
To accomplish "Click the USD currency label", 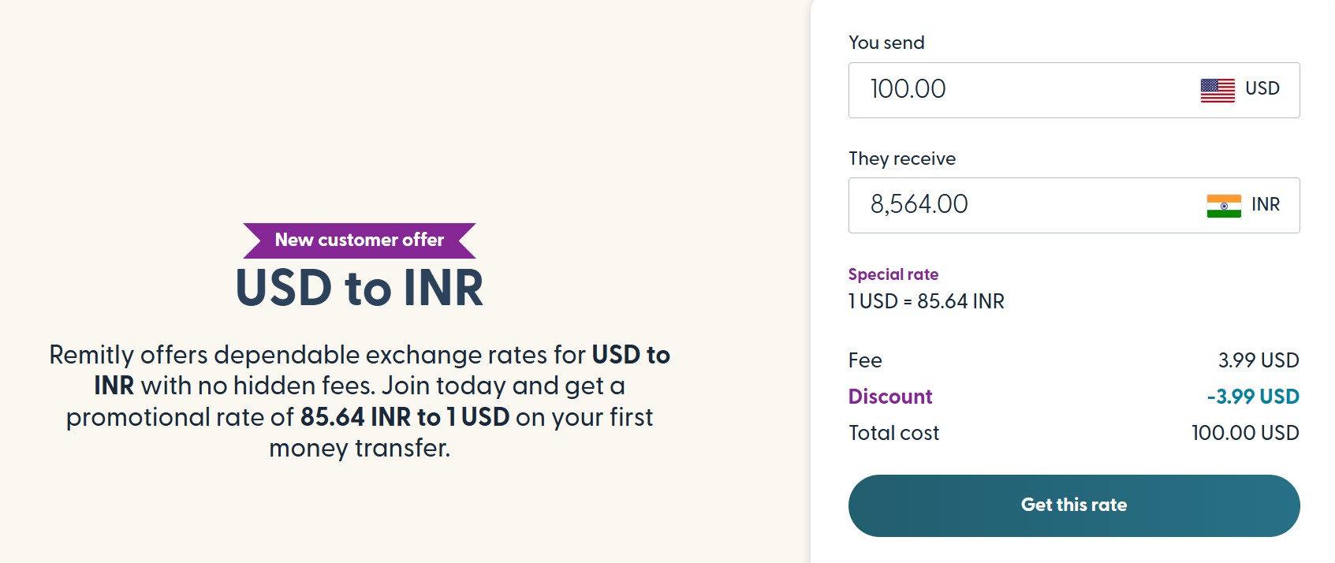I will point(1262,89).
